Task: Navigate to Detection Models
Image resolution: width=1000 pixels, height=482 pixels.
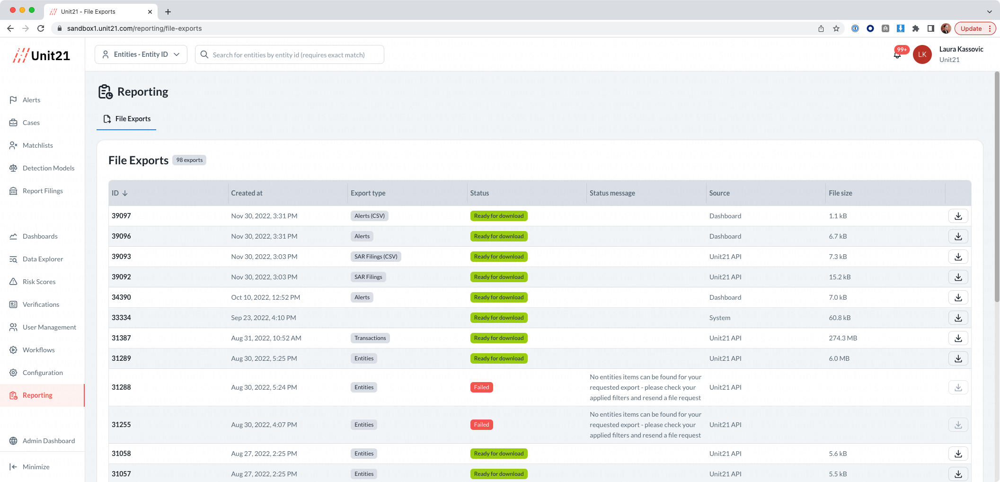Action: click(48, 168)
